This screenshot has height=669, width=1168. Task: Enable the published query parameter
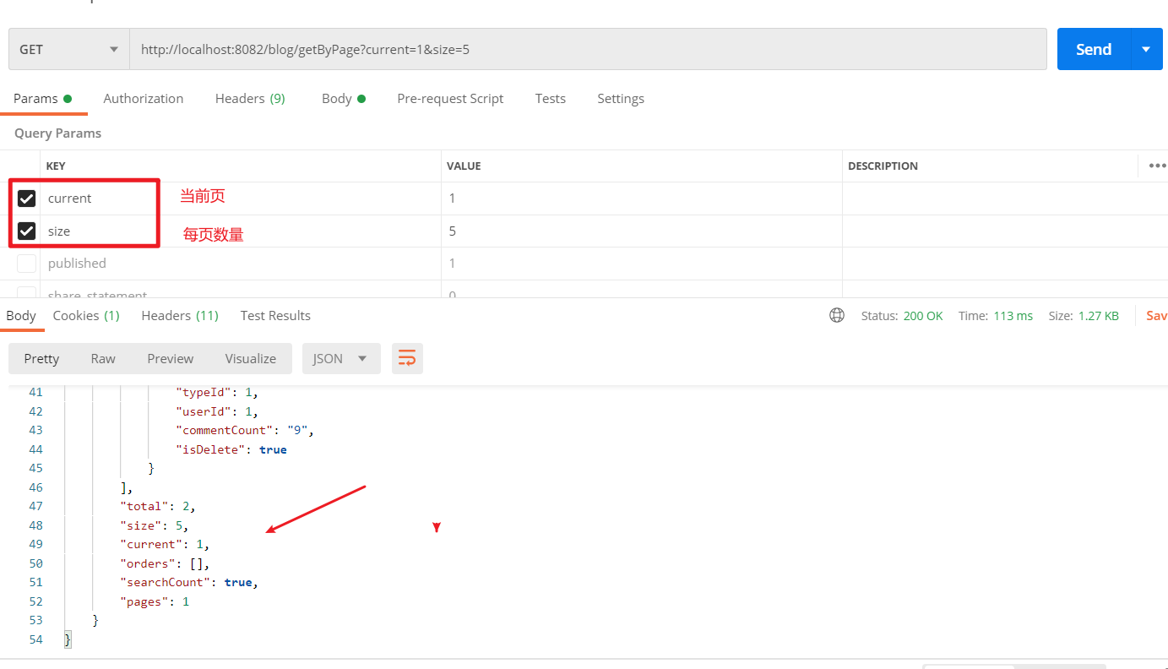[x=26, y=263]
